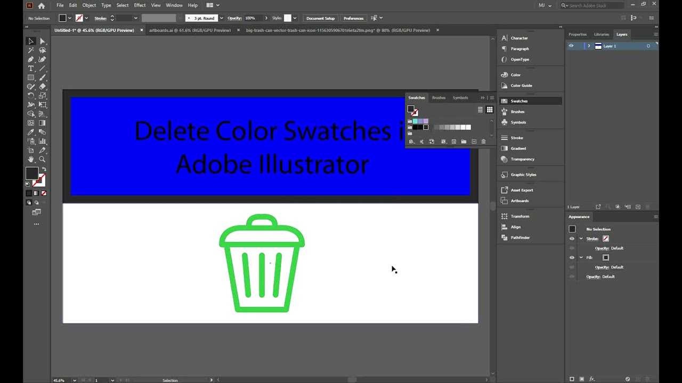Set None mode below fill box
Viewport: 682px width, 383px height.
tap(44, 193)
